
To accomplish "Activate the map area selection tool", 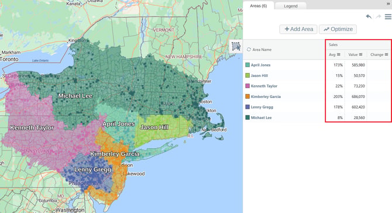I will [x=236, y=46].
